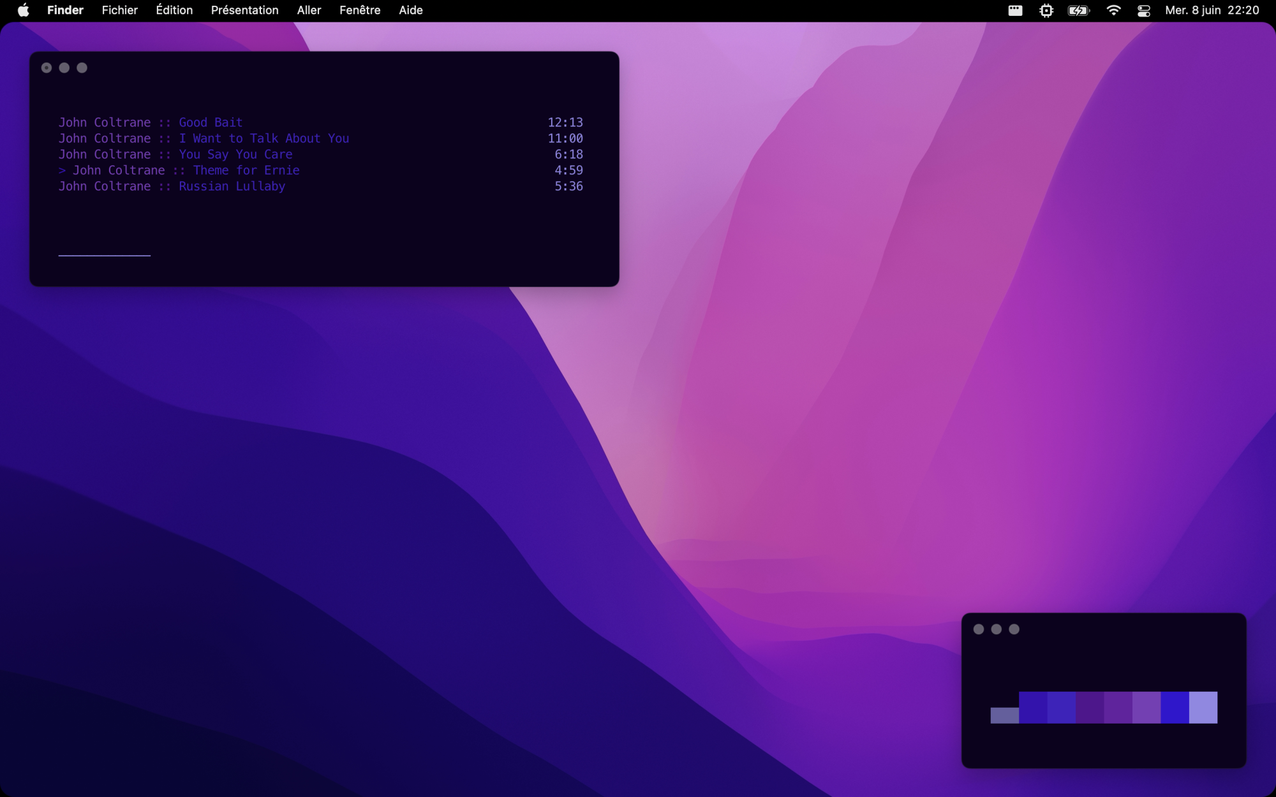The width and height of the screenshot is (1276, 797).
Task: Click the battery charging icon
Action: (x=1078, y=10)
